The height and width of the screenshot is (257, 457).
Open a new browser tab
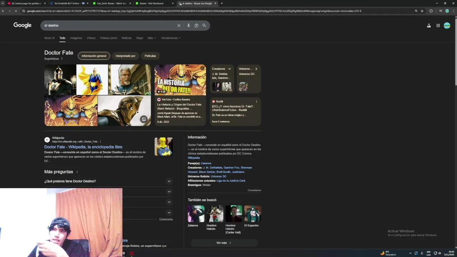(222, 3)
